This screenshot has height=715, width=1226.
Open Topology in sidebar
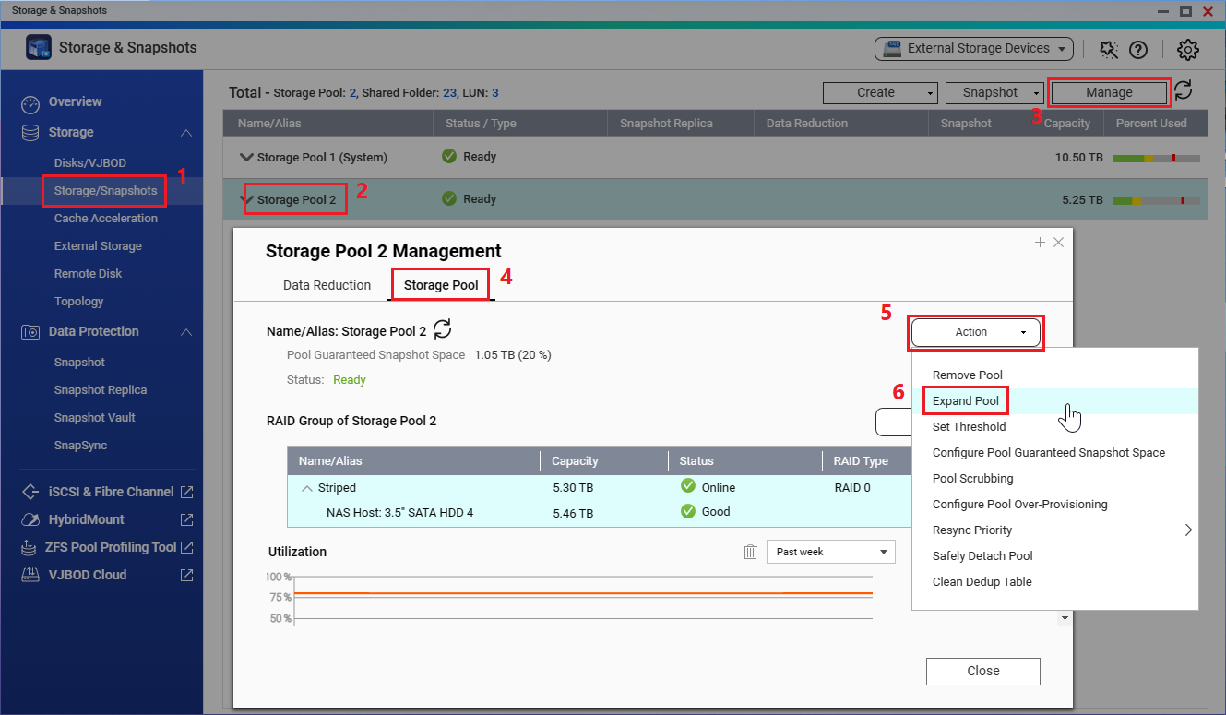coord(78,301)
